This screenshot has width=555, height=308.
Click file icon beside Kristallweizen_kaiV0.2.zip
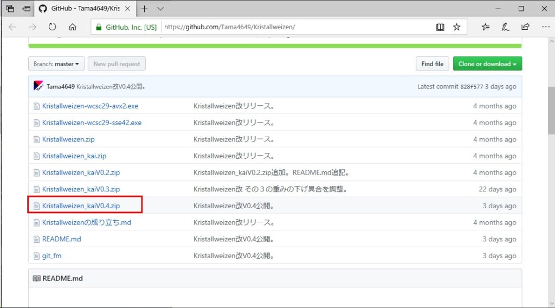click(36, 173)
